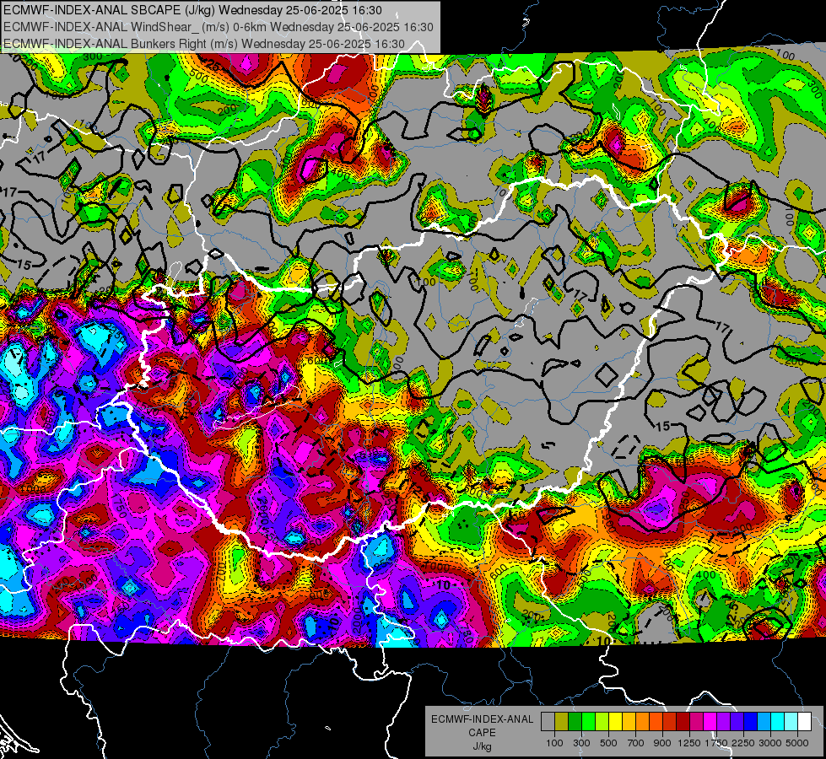The width and height of the screenshot is (826, 759).
Task: Click the 1250 value on the legend scale
Action: pos(689,743)
